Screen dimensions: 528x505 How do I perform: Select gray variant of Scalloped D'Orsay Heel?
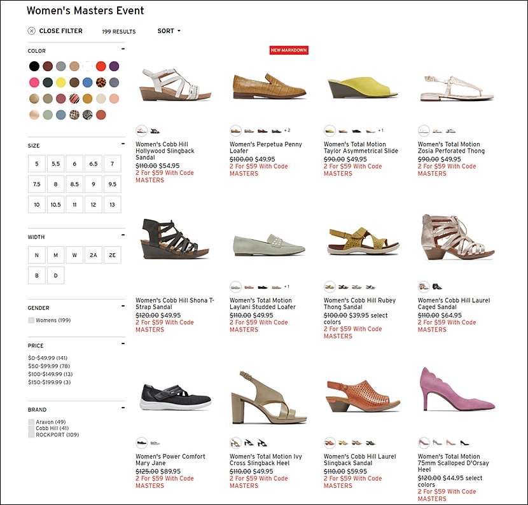[437, 443]
